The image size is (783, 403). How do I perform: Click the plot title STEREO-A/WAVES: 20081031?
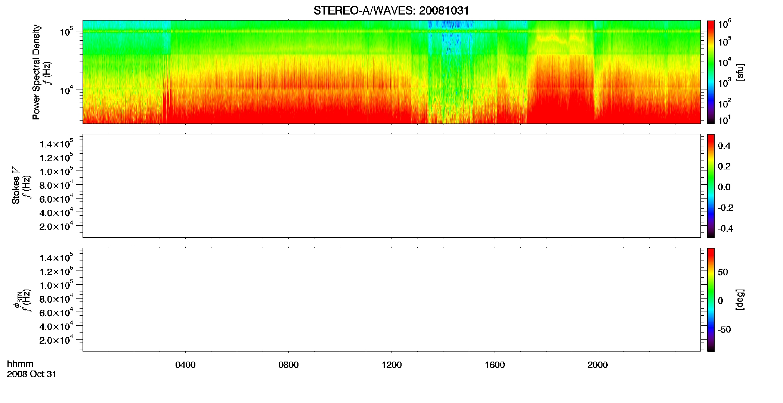391,11
